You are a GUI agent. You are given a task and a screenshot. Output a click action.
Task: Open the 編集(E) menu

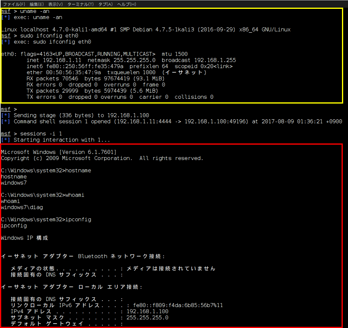(37, 4)
